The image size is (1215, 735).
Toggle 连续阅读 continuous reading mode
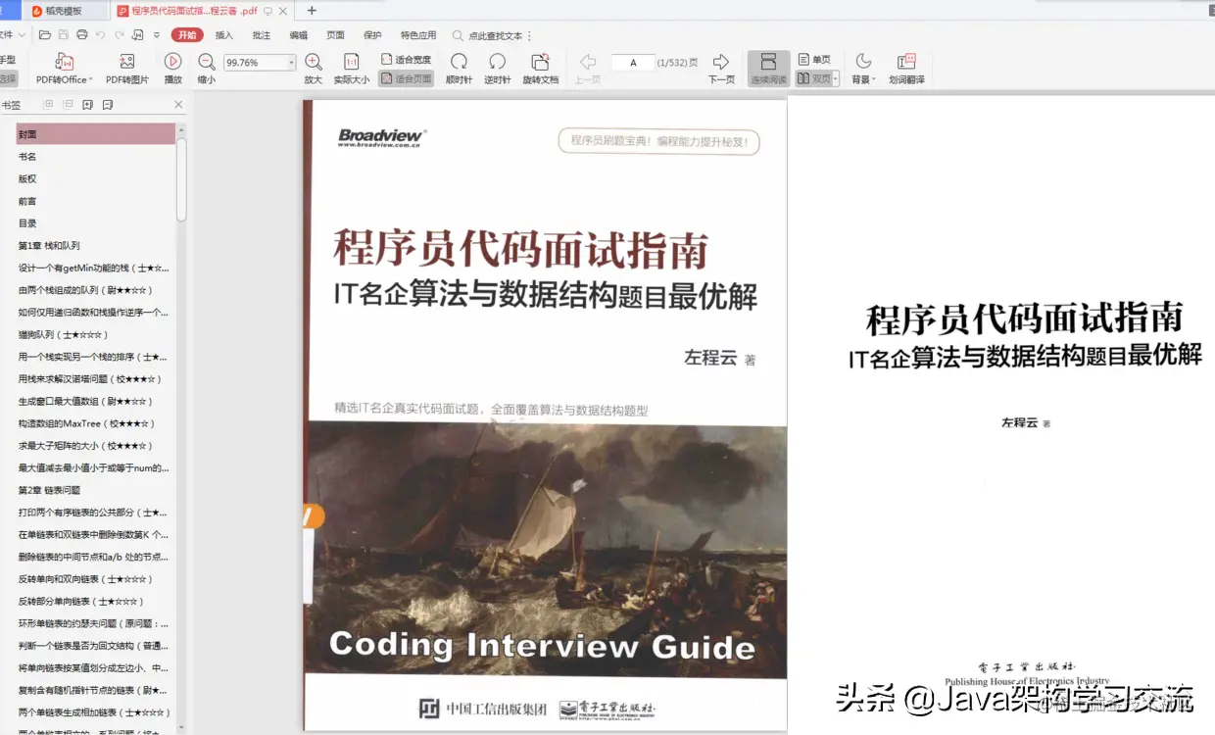click(x=768, y=69)
